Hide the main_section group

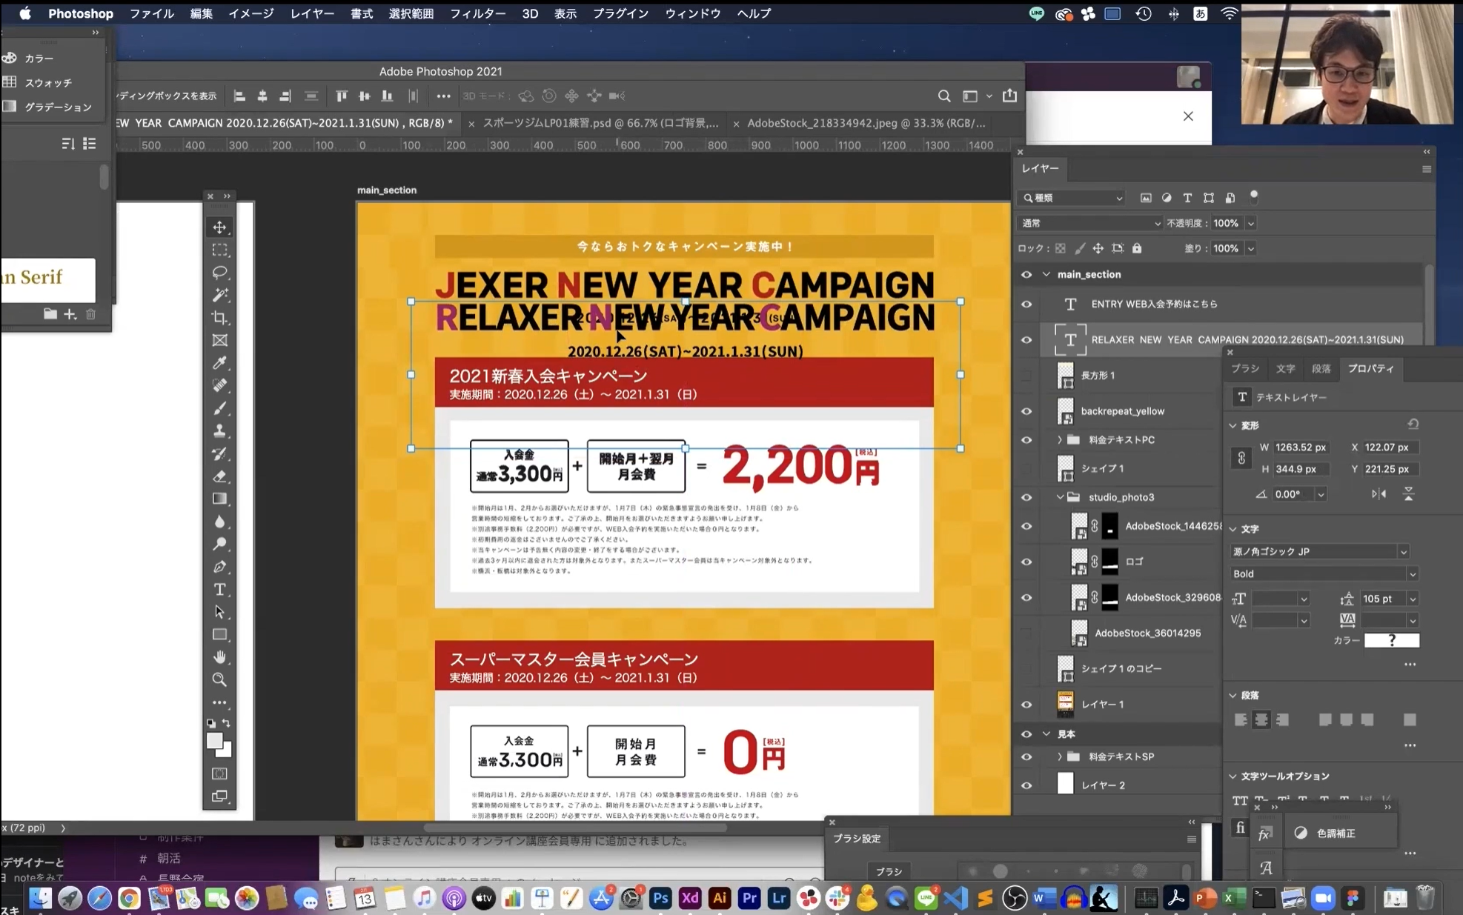click(x=1026, y=275)
